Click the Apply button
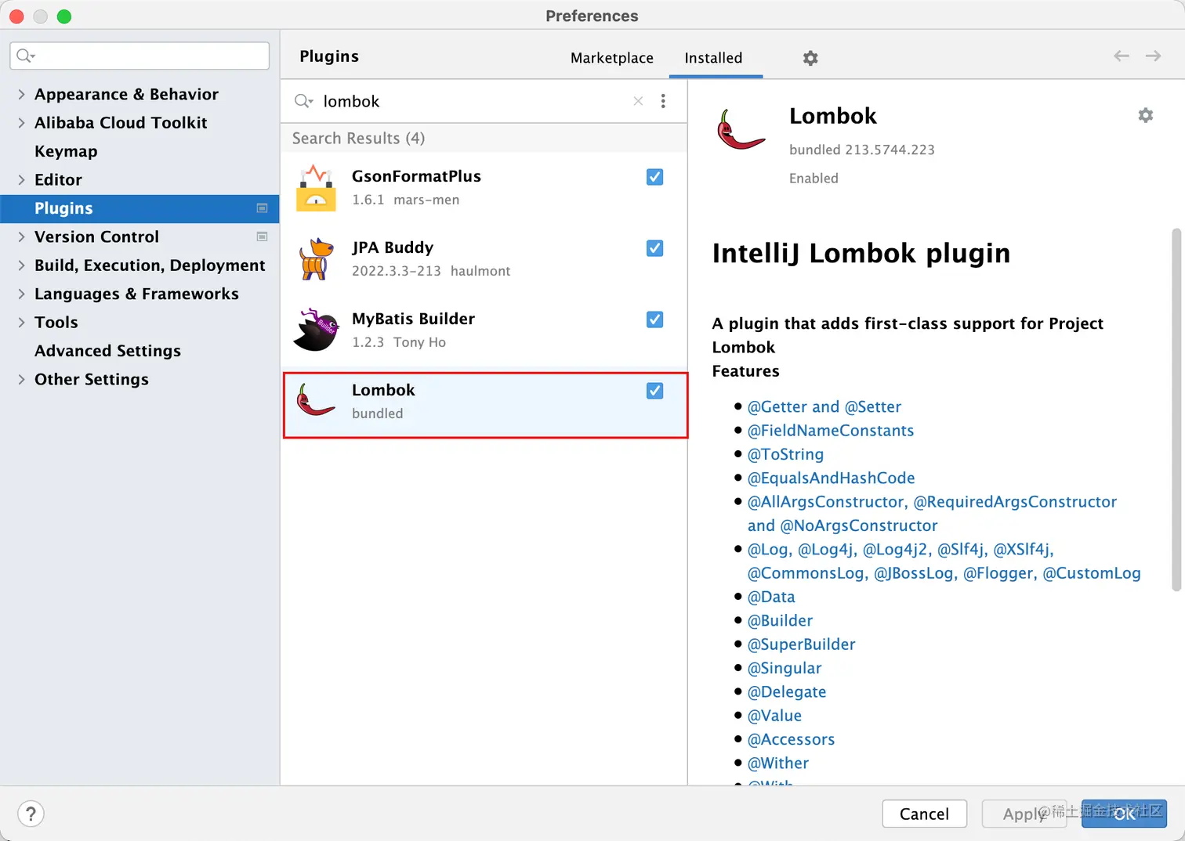1185x841 pixels. 1024,814
